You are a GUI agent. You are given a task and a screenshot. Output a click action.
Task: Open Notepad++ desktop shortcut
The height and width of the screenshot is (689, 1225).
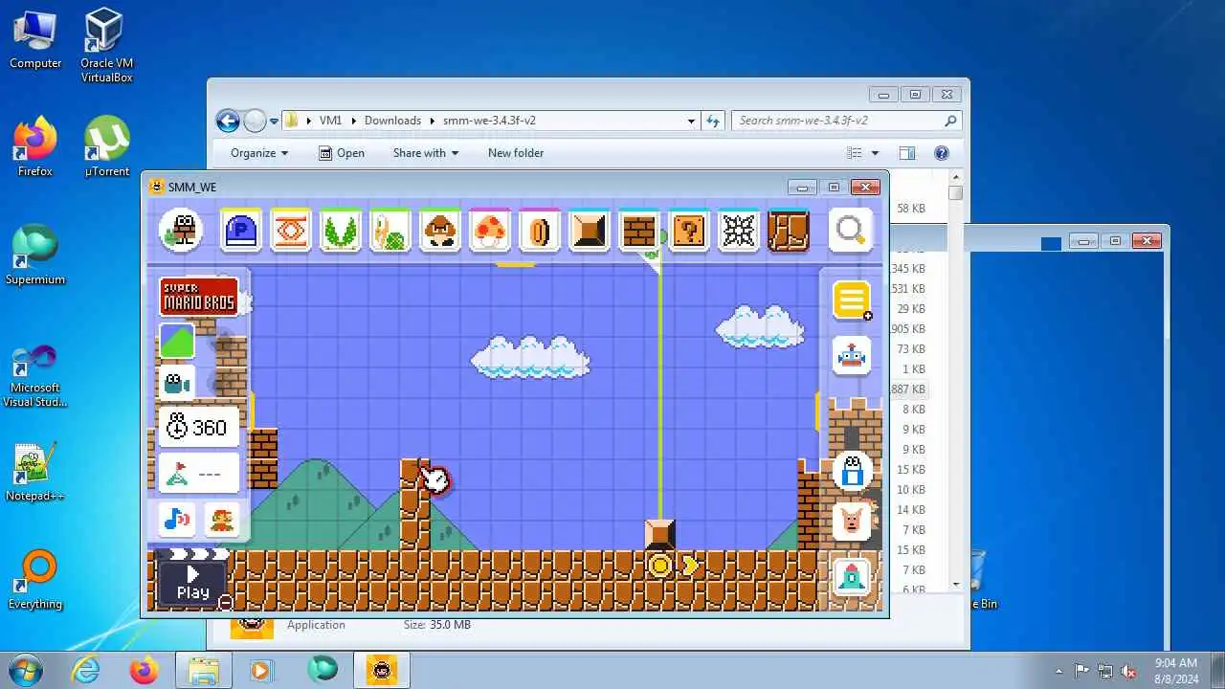[34, 473]
